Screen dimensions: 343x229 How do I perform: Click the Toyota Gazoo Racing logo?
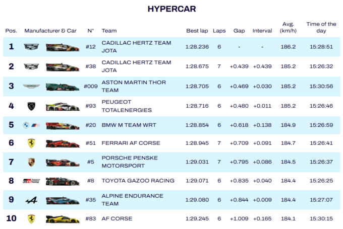31,181
